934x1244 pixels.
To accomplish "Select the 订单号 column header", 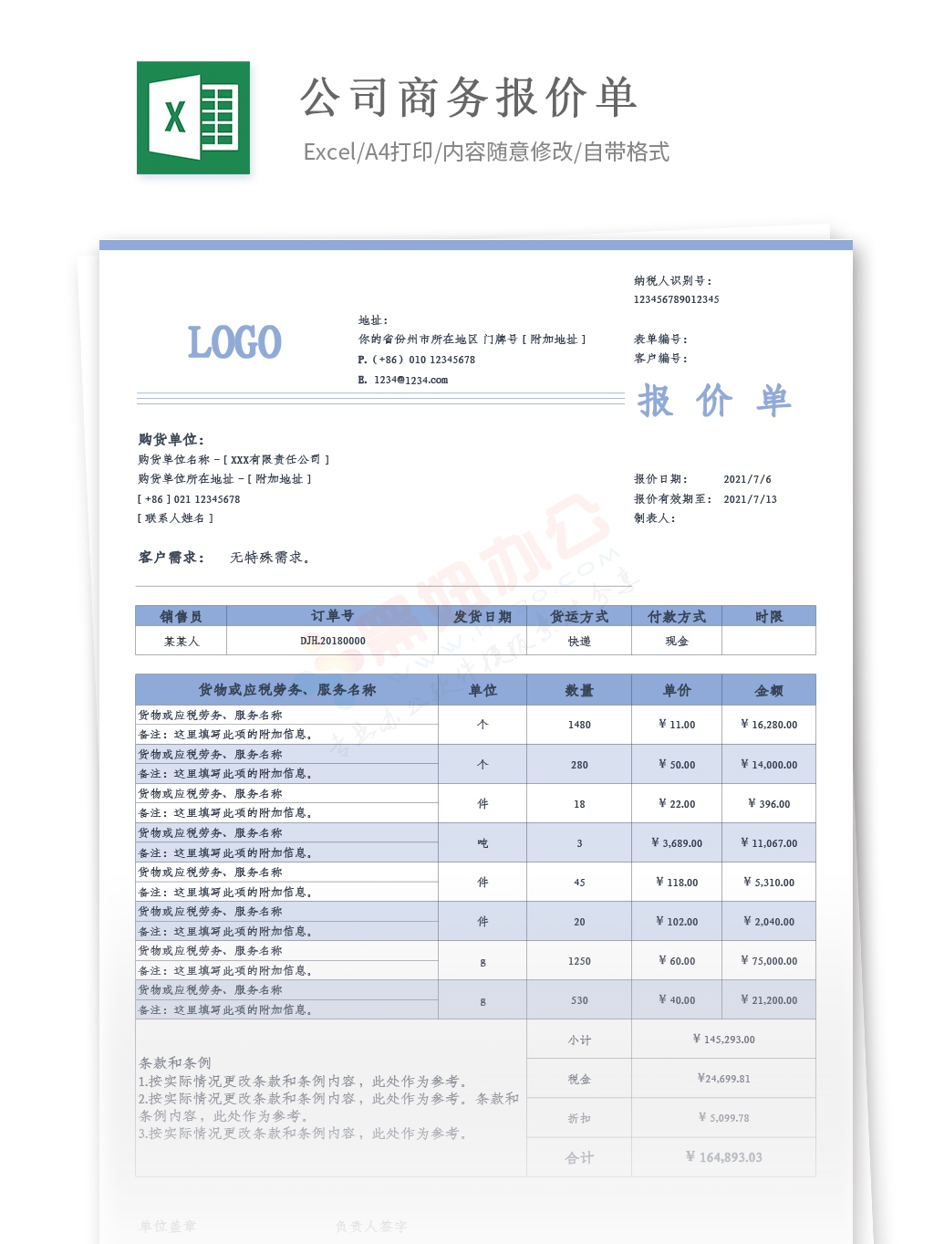I will click(332, 616).
